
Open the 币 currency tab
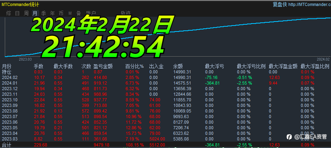pyautogui.click(x=61, y=13)
